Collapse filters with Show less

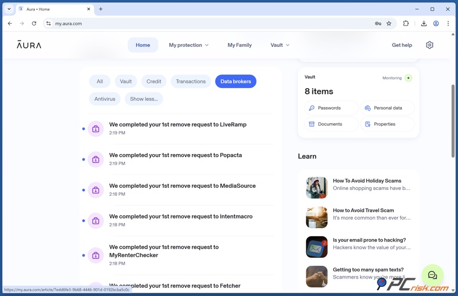tap(144, 99)
